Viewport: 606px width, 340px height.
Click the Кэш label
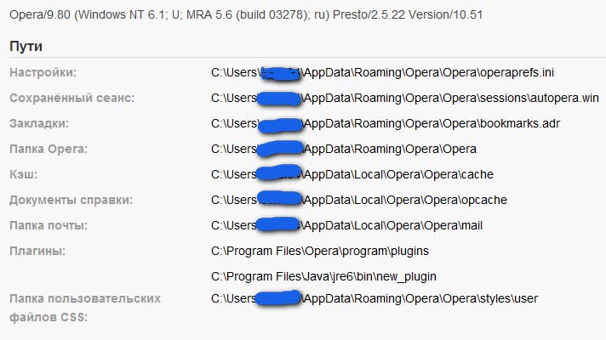pyautogui.click(x=23, y=174)
